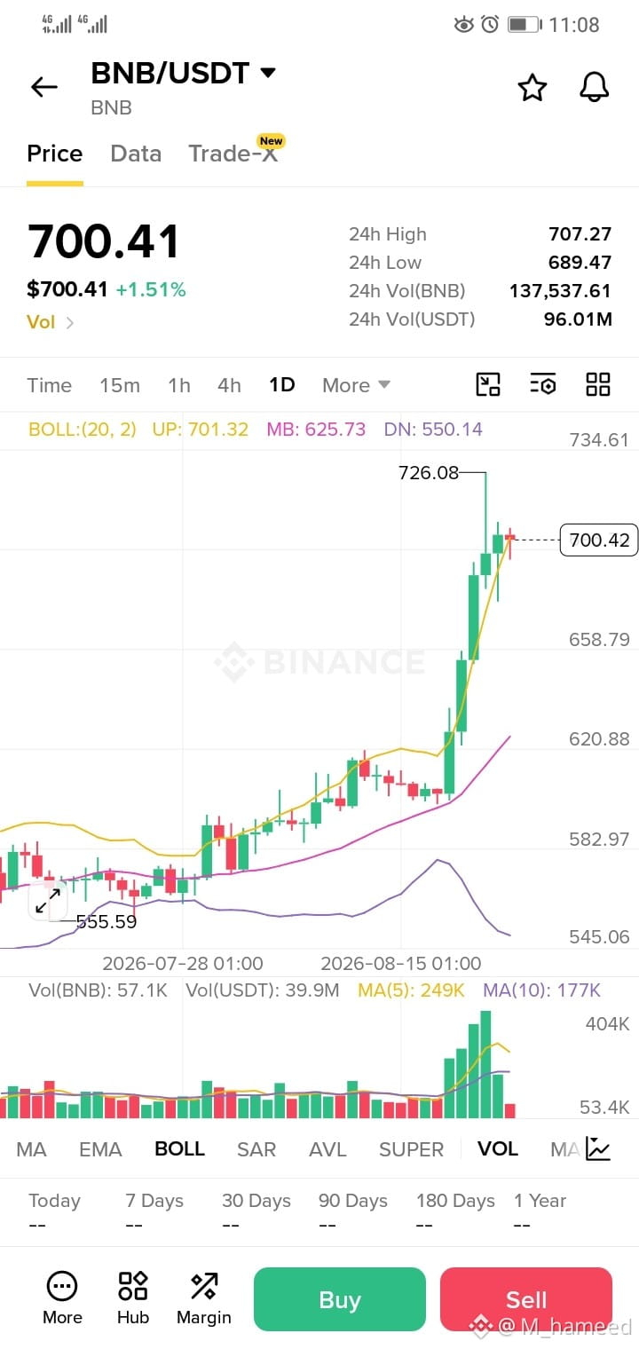Open the Hub icon

[133, 1285]
